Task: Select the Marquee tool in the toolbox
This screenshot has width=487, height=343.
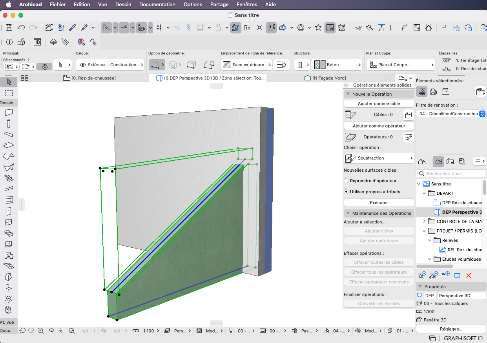Action: tap(9, 93)
